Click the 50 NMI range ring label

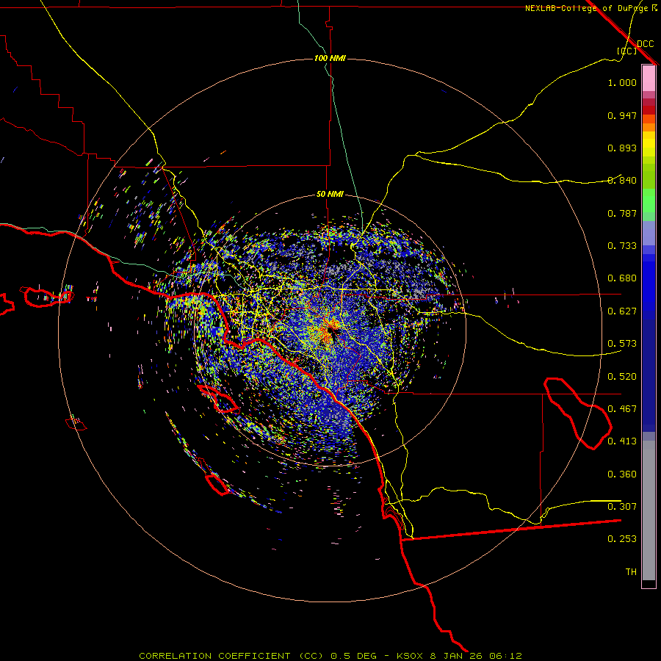coord(330,194)
